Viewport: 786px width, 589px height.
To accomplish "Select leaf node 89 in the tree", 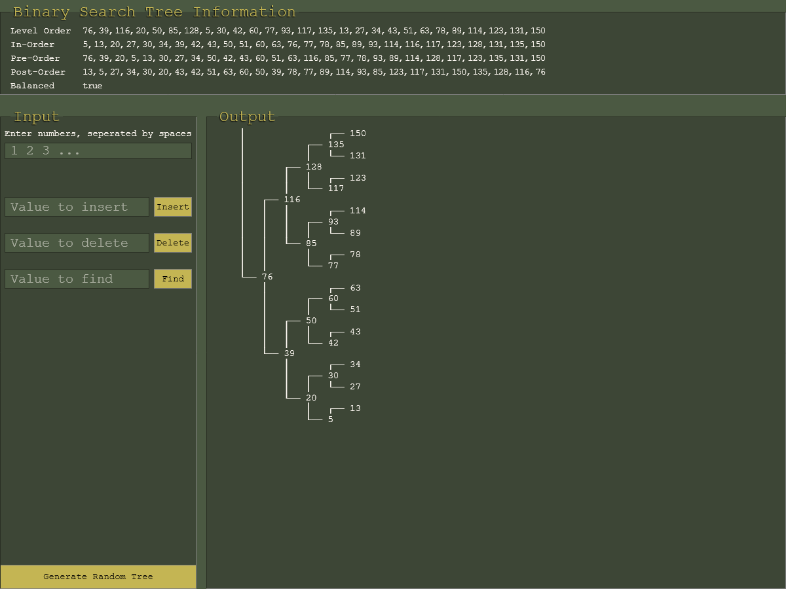I will [355, 233].
